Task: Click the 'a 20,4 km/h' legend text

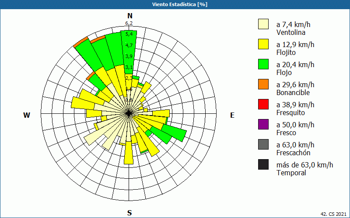Action: (295, 65)
